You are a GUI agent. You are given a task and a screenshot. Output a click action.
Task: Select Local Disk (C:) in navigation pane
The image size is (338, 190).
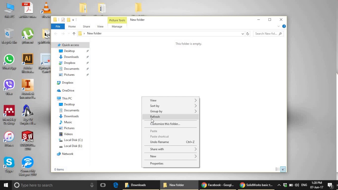(x=73, y=140)
